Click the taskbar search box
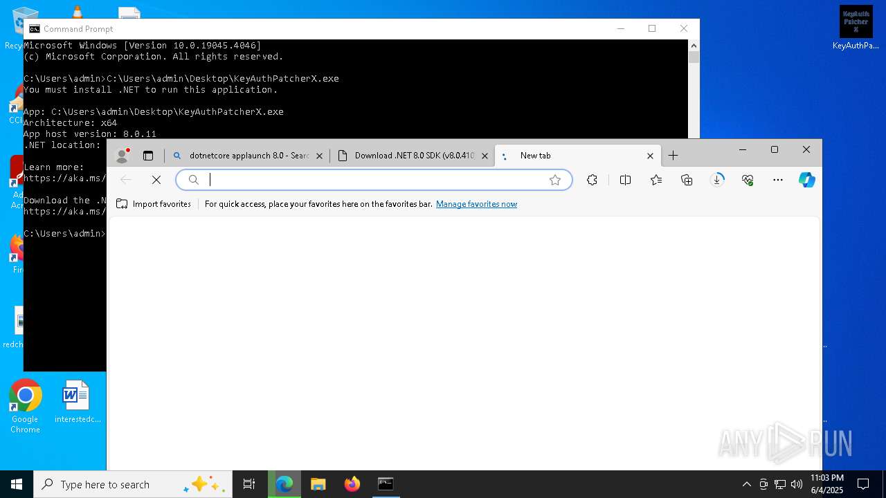This screenshot has height=498, width=886. point(133,484)
